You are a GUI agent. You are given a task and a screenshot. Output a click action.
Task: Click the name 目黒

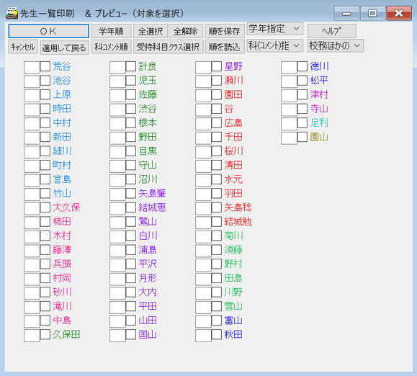(x=148, y=151)
